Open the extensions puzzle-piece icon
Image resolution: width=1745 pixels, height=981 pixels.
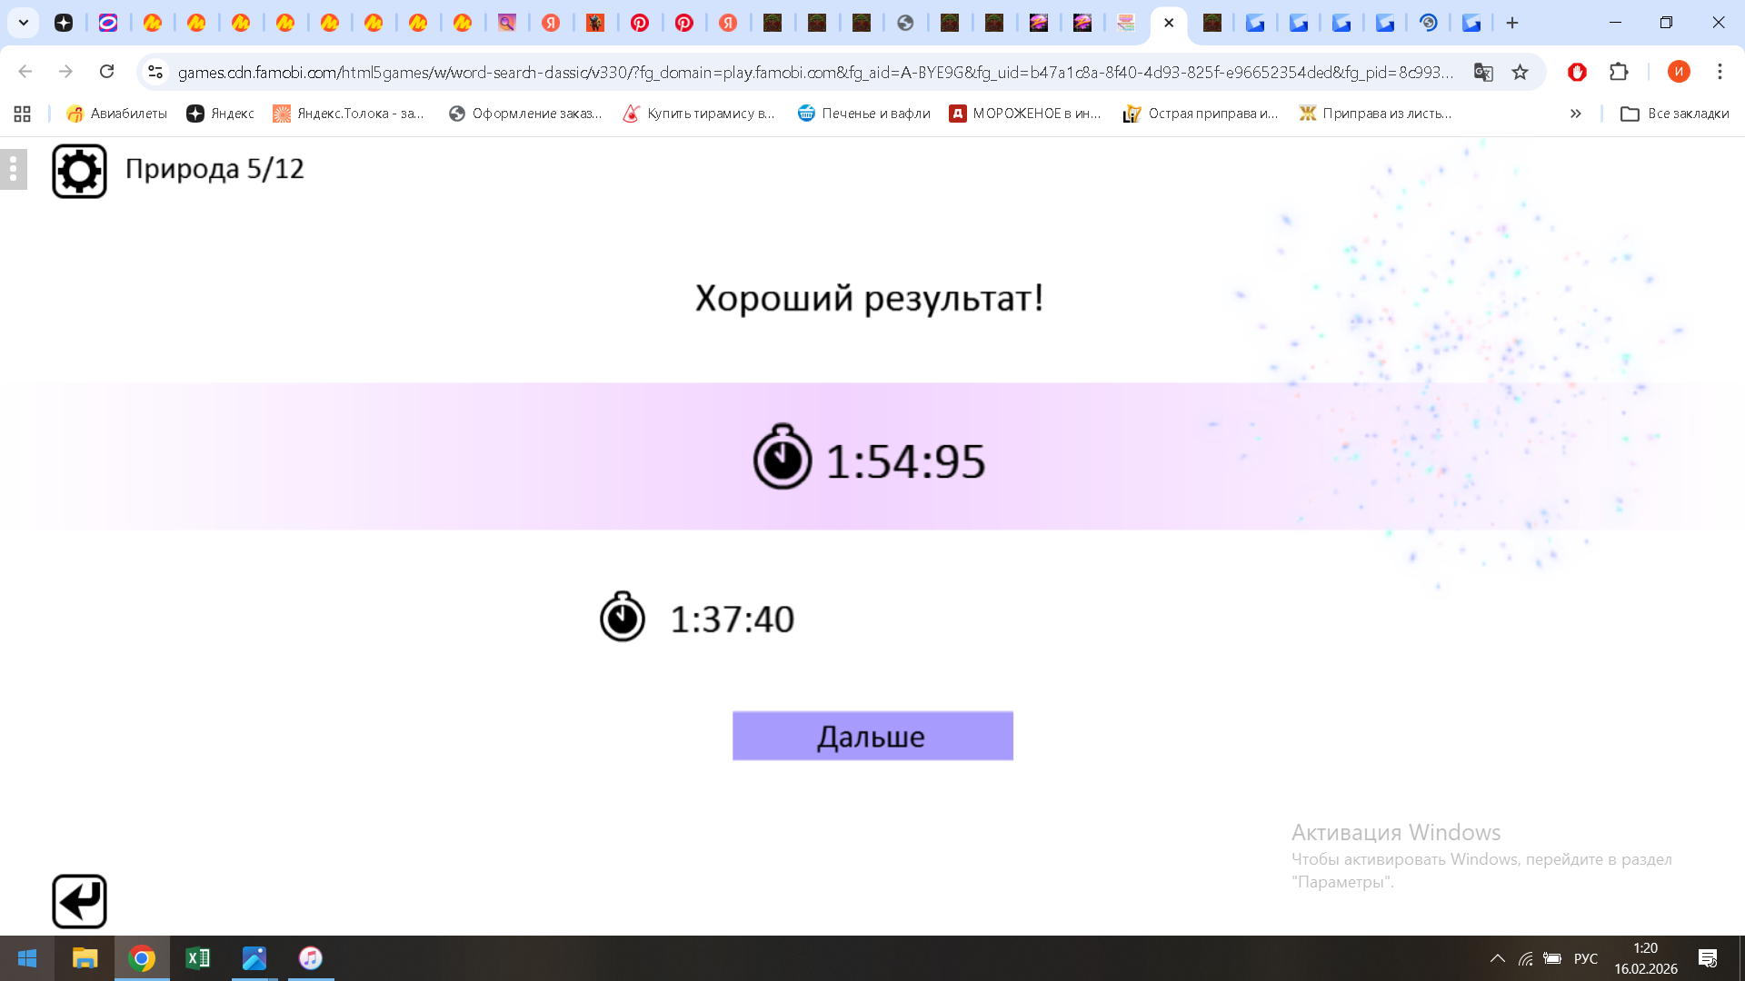click(x=1619, y=72)
